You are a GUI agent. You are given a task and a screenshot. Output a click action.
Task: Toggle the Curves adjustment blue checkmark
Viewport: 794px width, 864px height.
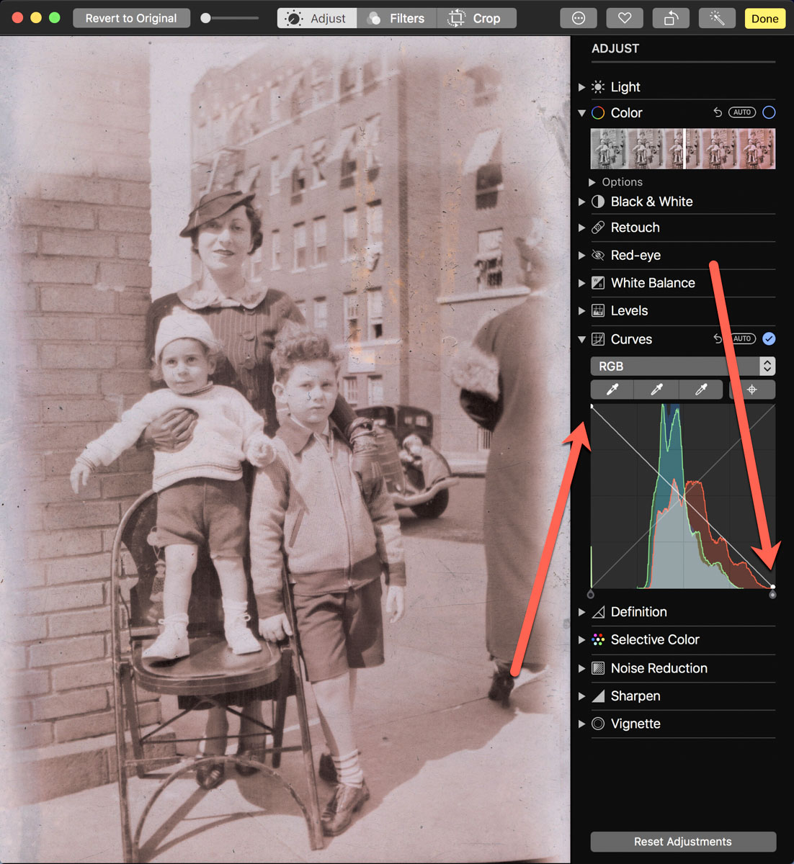click(769, 338)
